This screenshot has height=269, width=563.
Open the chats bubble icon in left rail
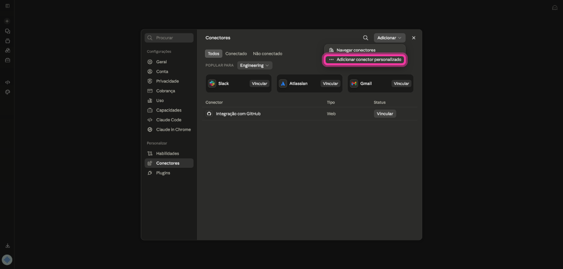(x=8, y=31)
